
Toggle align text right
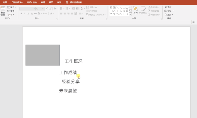68,14
